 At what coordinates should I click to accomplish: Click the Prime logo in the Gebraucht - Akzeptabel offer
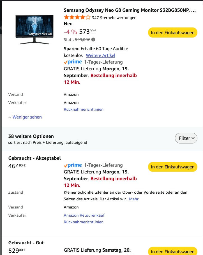[x=73, y=165]
